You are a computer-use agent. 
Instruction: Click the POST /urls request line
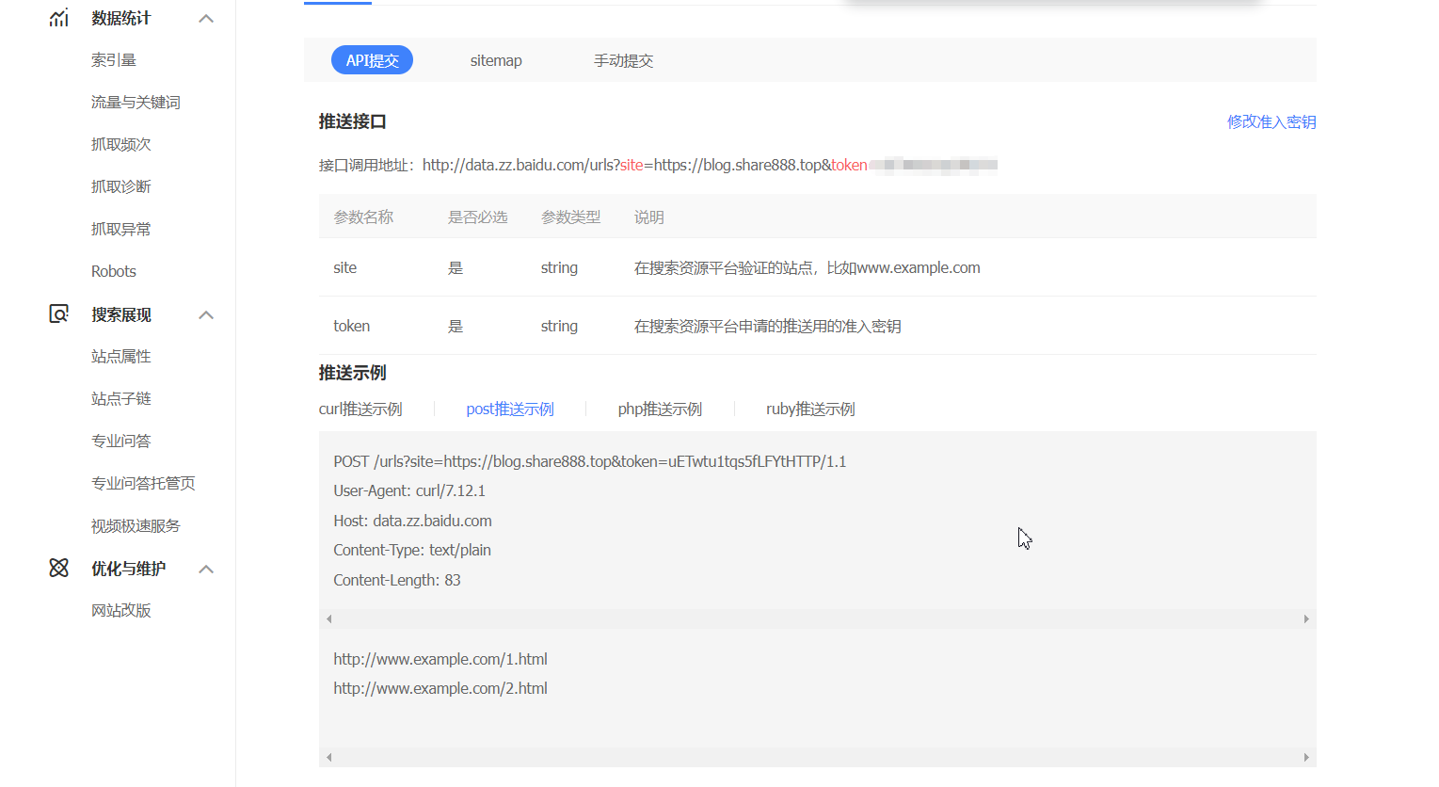coord(590,461)
